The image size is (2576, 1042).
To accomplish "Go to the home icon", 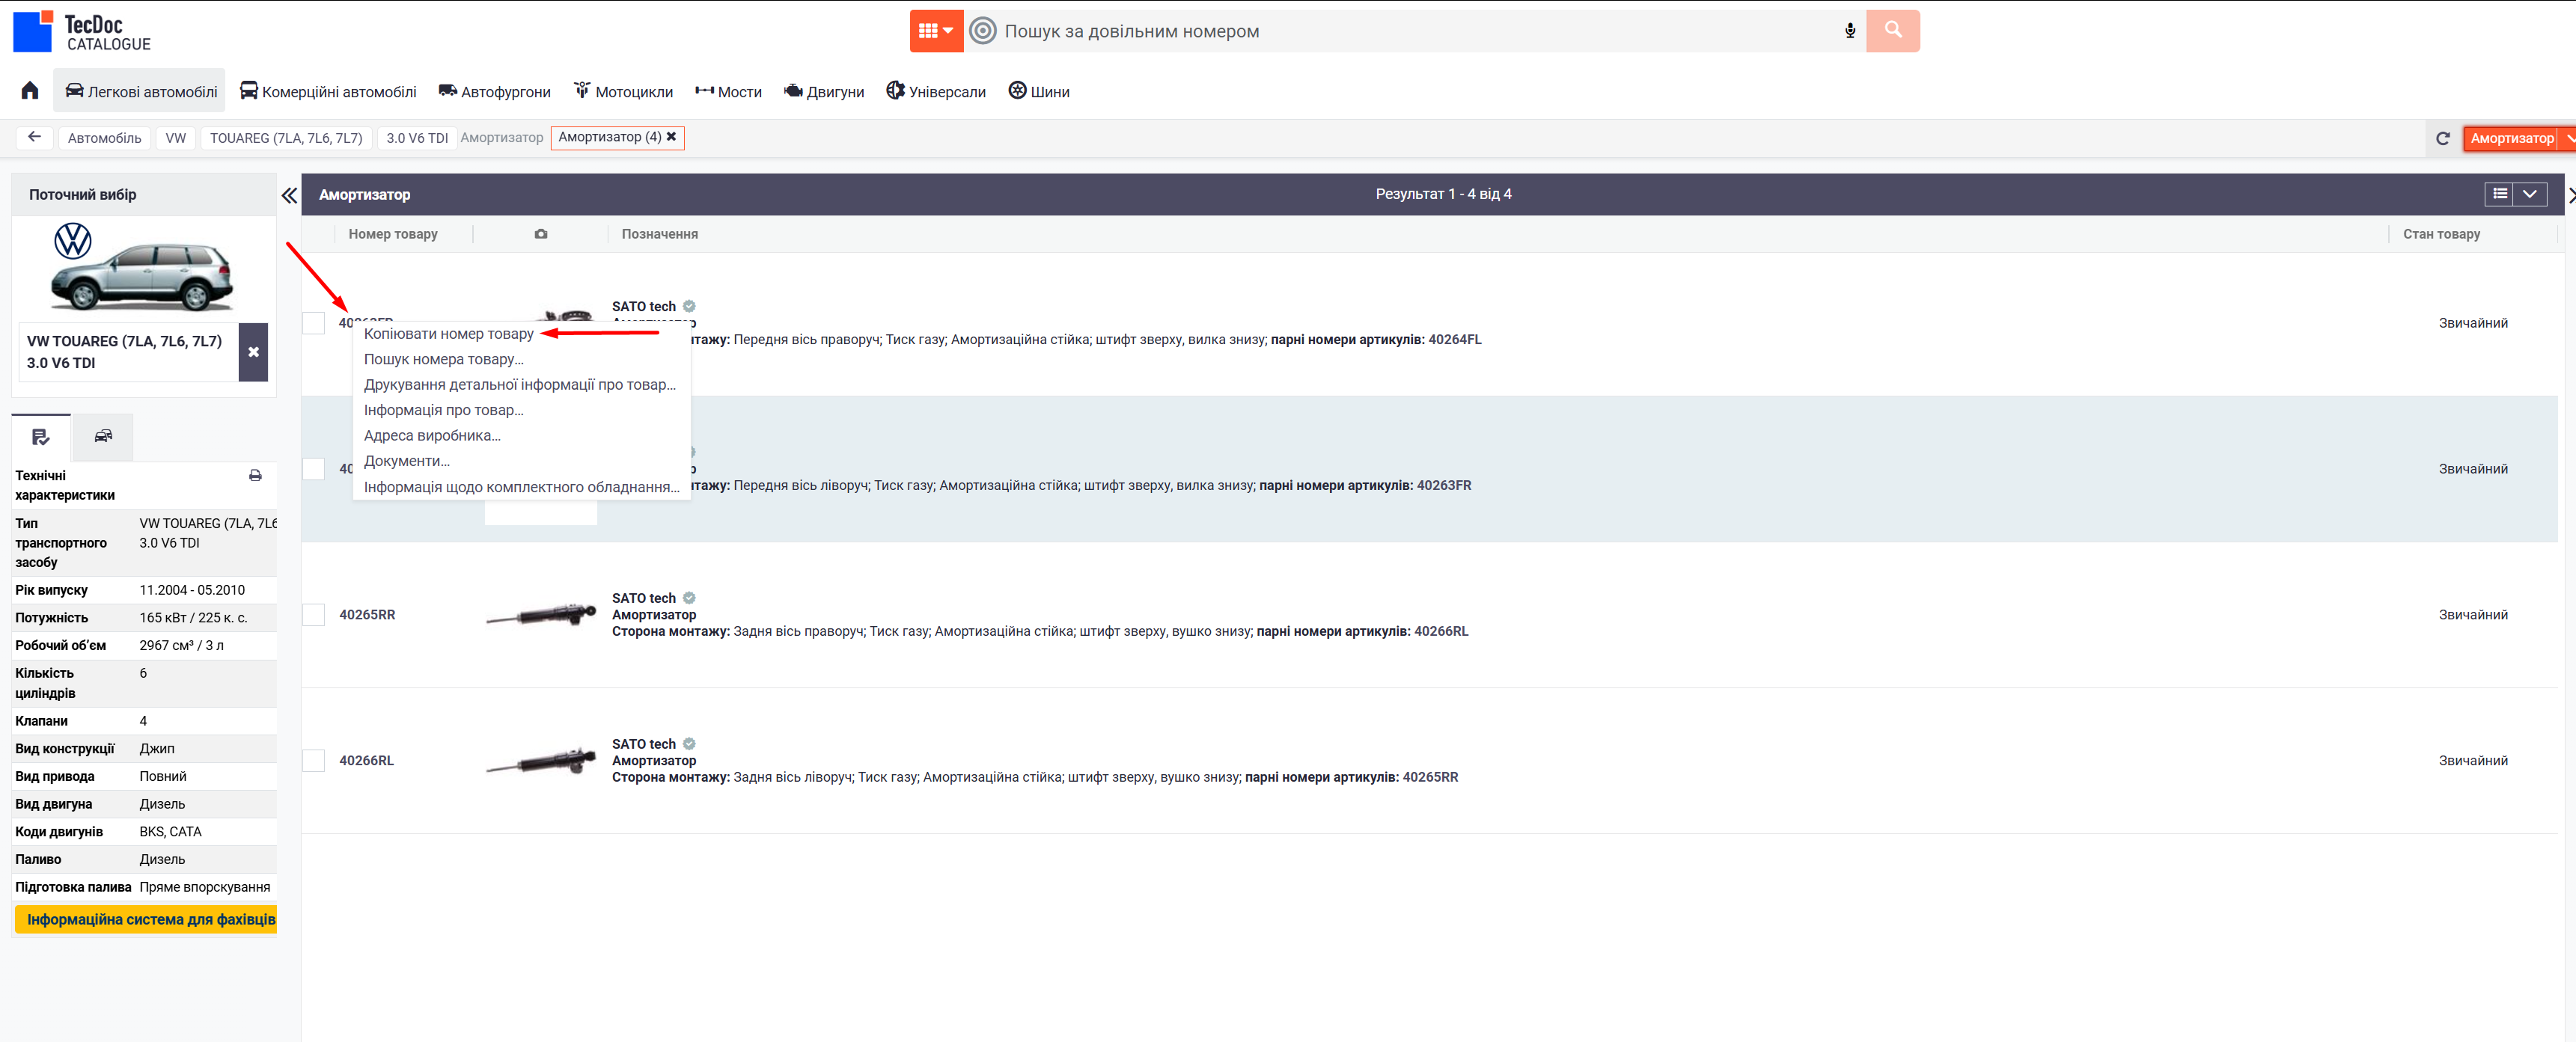I will coord(30,91).
